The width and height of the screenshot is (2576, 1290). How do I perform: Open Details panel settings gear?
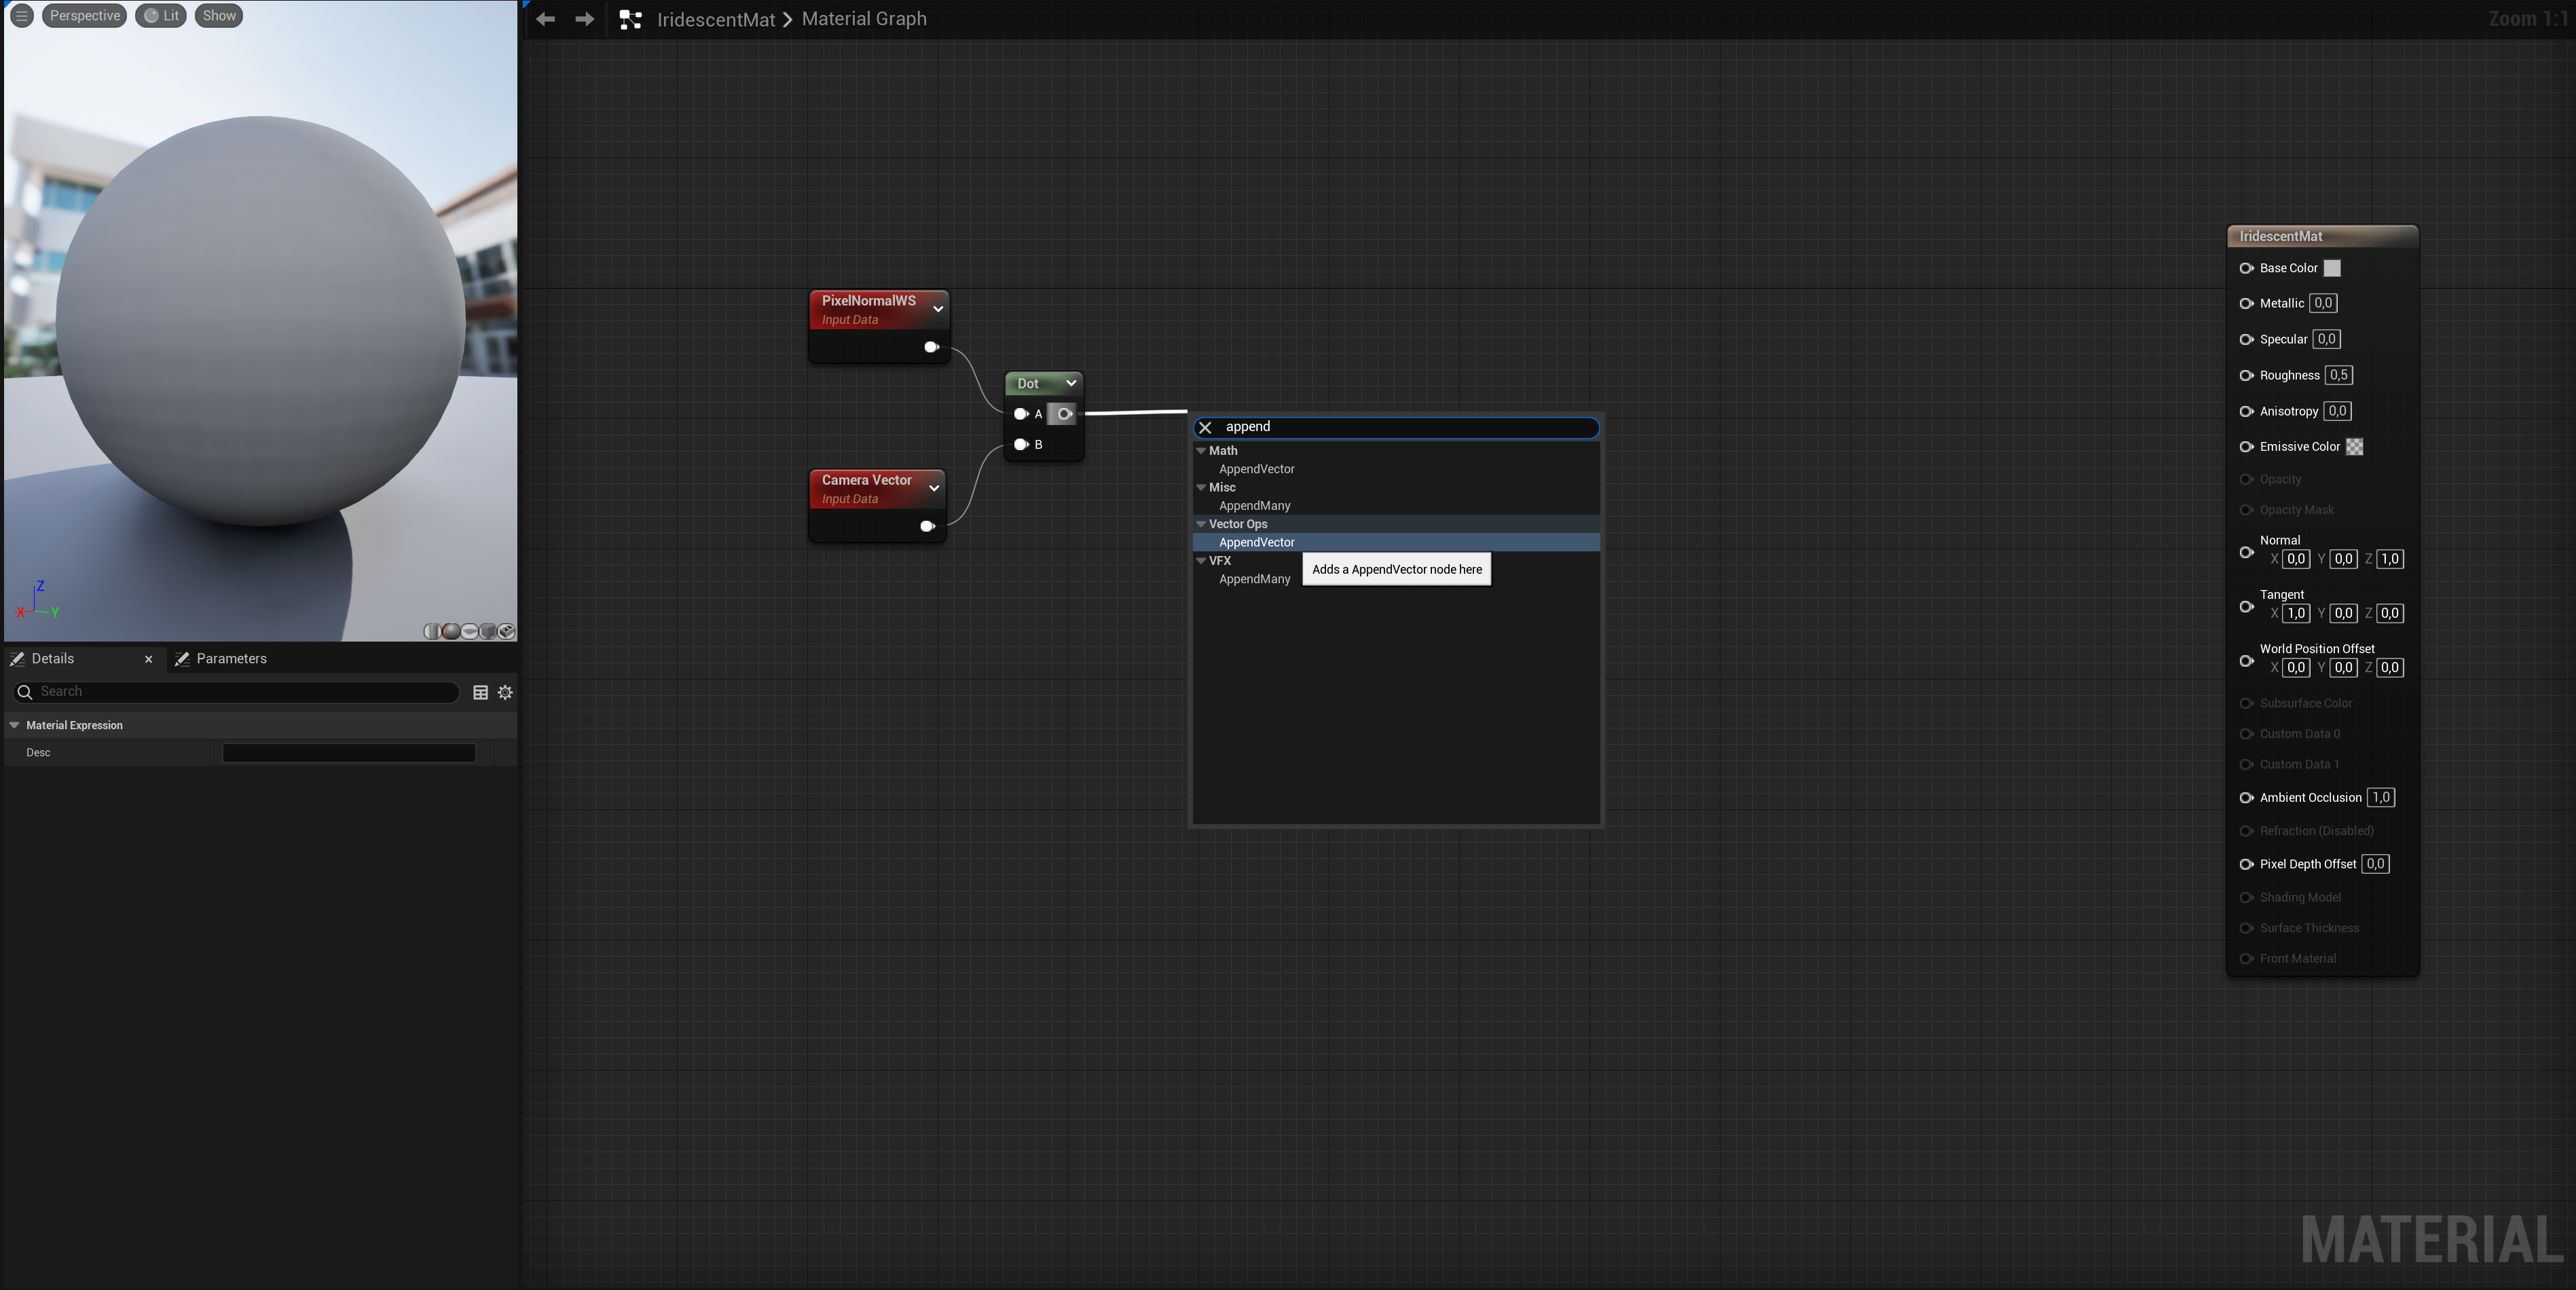(x=505, y=692)
